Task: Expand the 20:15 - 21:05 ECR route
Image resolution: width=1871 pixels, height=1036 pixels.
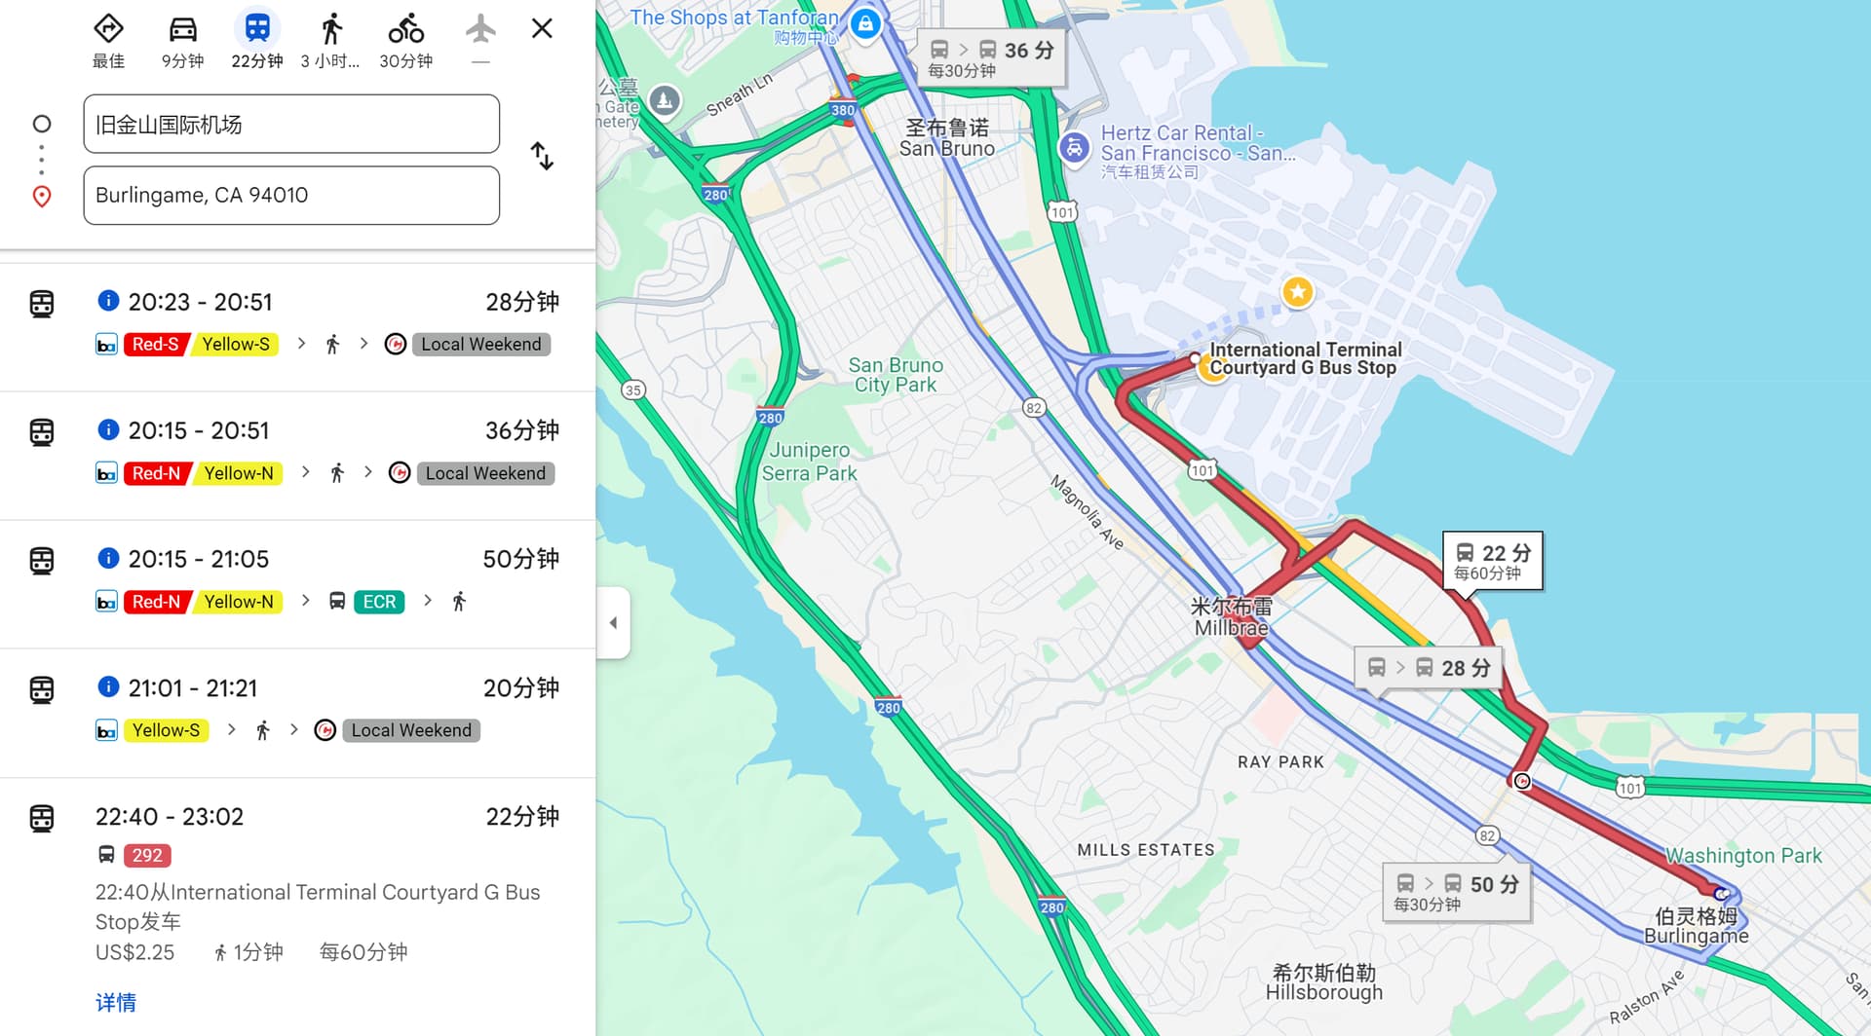Action: 297,583
